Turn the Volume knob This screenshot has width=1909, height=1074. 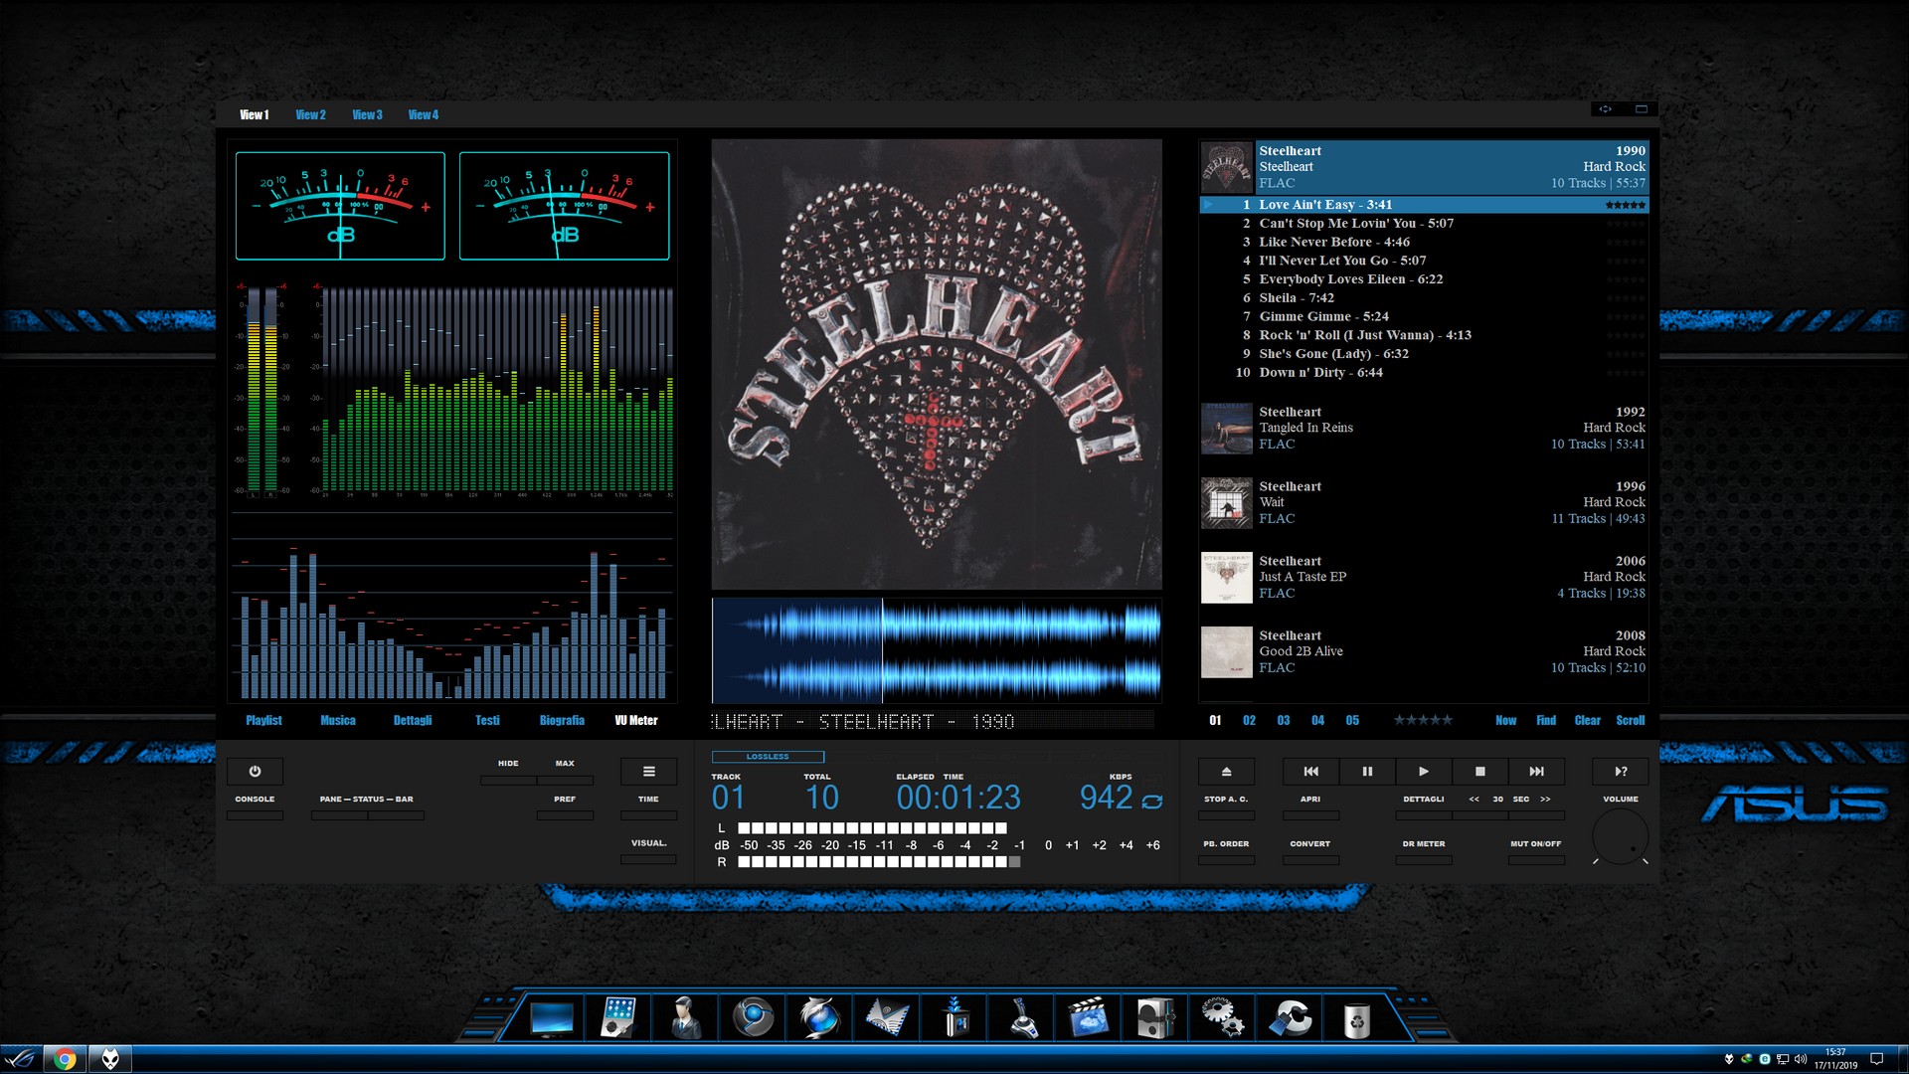click(x=1620, y=836)
